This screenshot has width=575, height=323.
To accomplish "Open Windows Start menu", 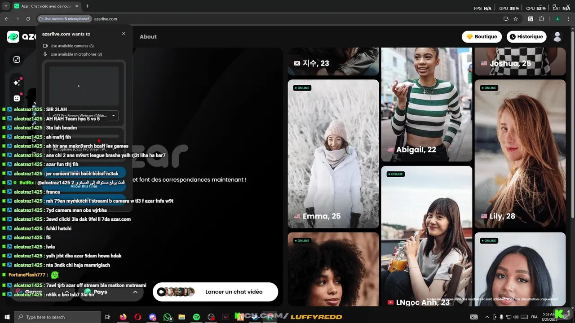I will [6, 317].
